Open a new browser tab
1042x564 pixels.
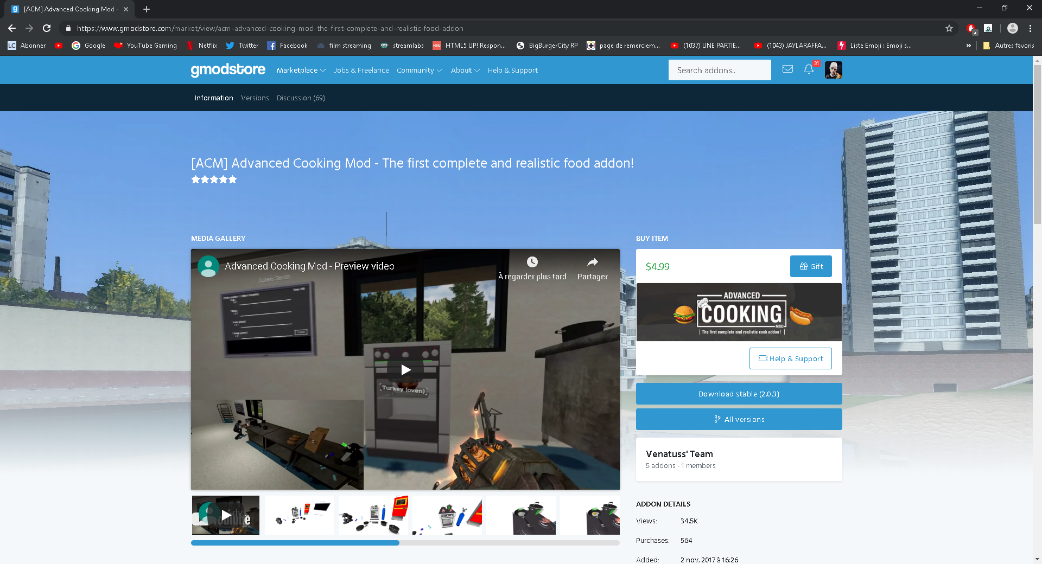(x=147, y=9)
